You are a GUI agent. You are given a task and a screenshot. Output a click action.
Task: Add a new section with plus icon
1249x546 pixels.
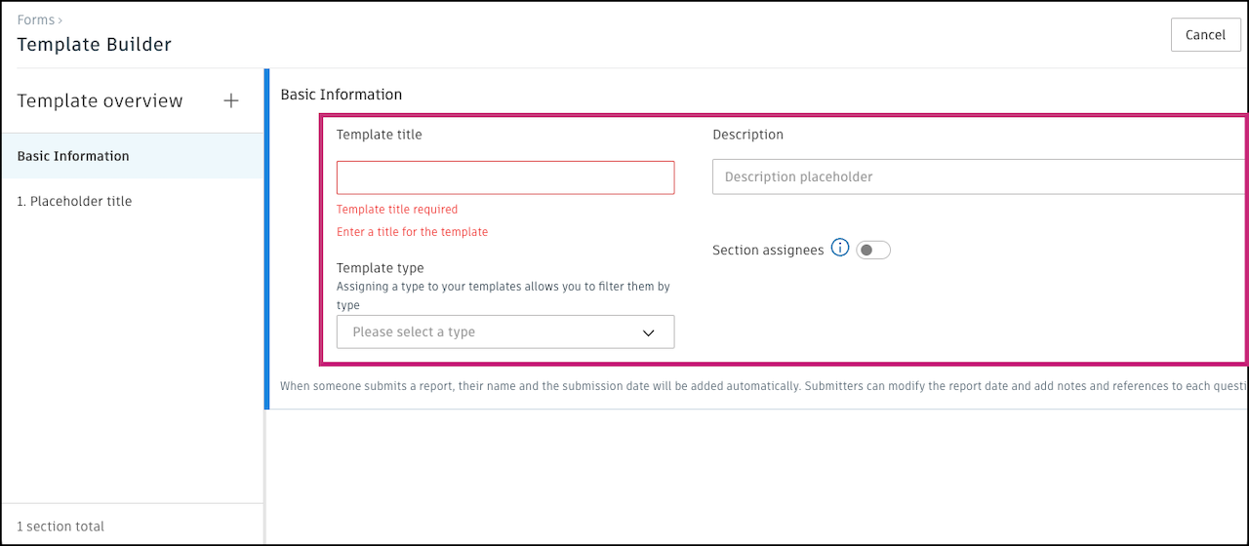[231, 100]
